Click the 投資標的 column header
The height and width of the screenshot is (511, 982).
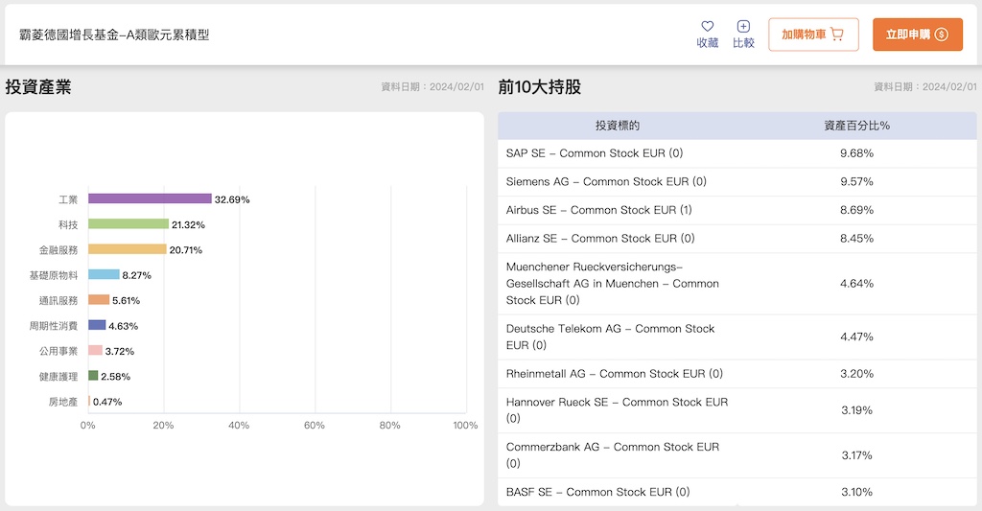point(617,126)
